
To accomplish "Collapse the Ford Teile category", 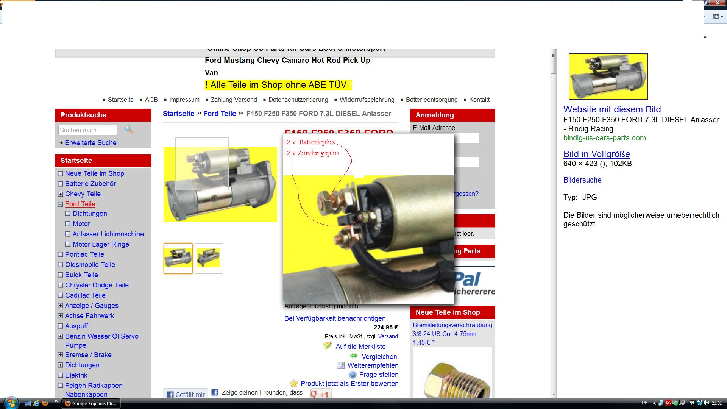I will coord(60,204).
